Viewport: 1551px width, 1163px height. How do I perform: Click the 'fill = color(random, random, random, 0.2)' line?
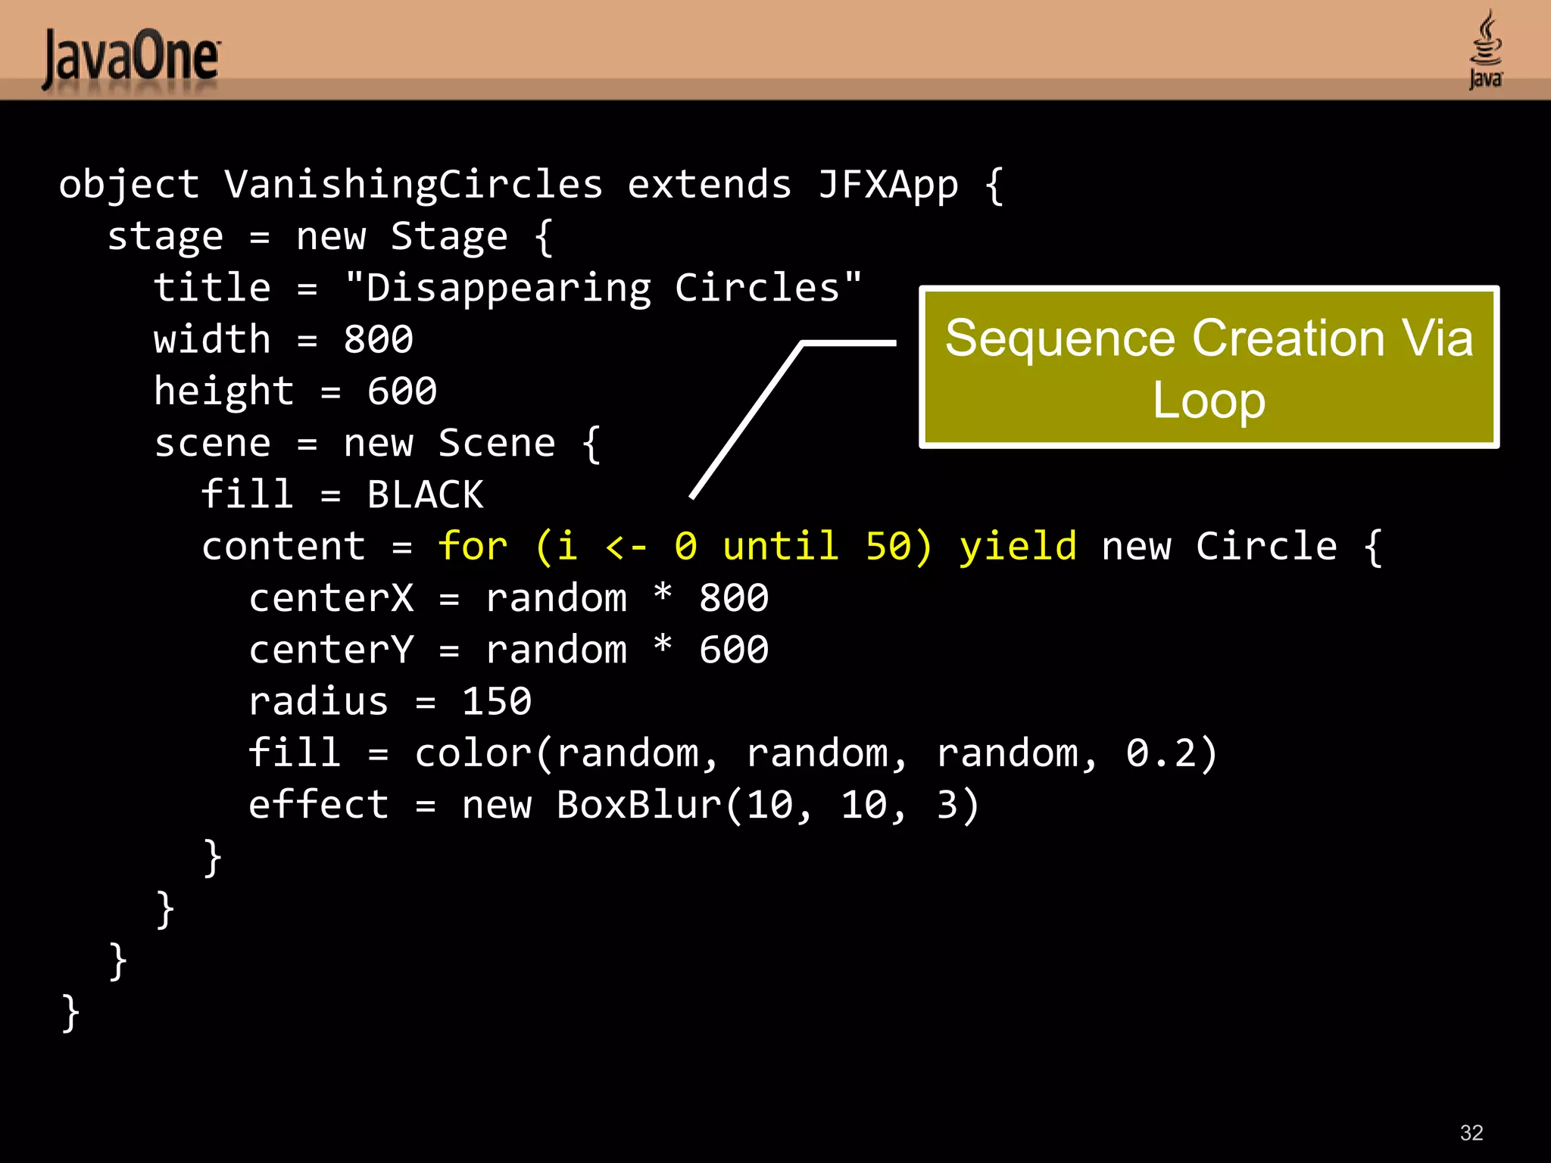(x=733, y=753)
